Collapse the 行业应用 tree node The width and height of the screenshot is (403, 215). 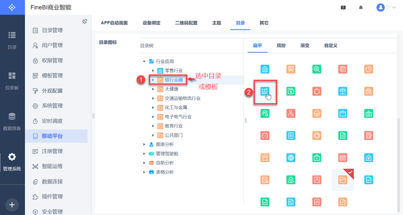pyautogui.click(x=144, y=61)
